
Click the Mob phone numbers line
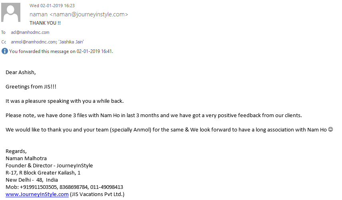(x=64, y=187)
